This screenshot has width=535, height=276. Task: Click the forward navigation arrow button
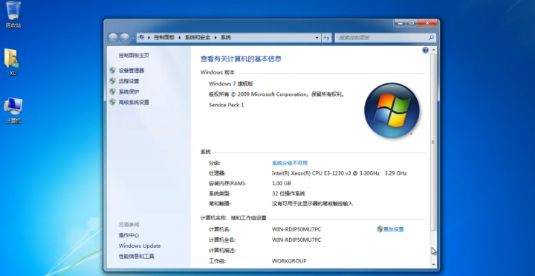[x=125, y=38]
